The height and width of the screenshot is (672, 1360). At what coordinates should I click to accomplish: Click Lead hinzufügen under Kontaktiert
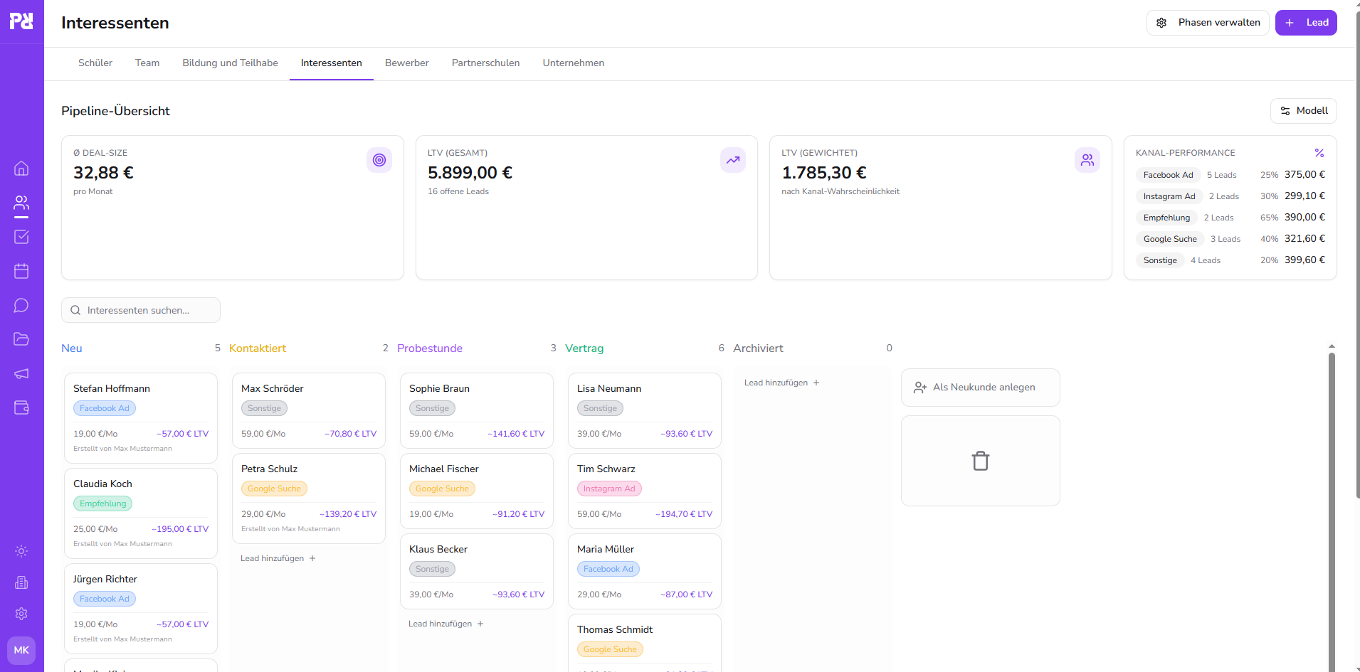(x=278, y=558)
